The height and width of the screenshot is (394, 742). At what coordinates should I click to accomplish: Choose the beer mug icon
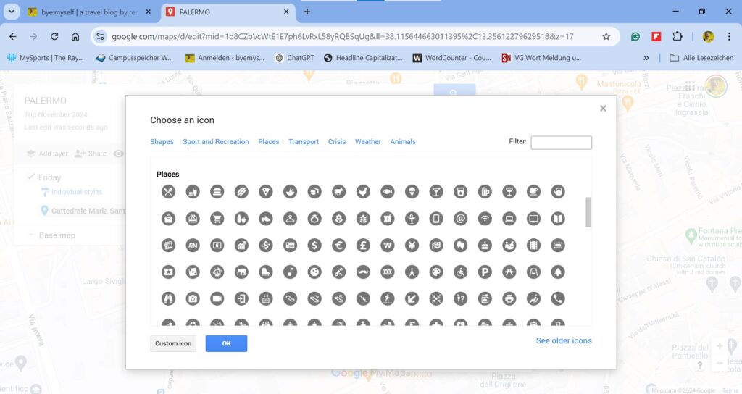point(485,191)
